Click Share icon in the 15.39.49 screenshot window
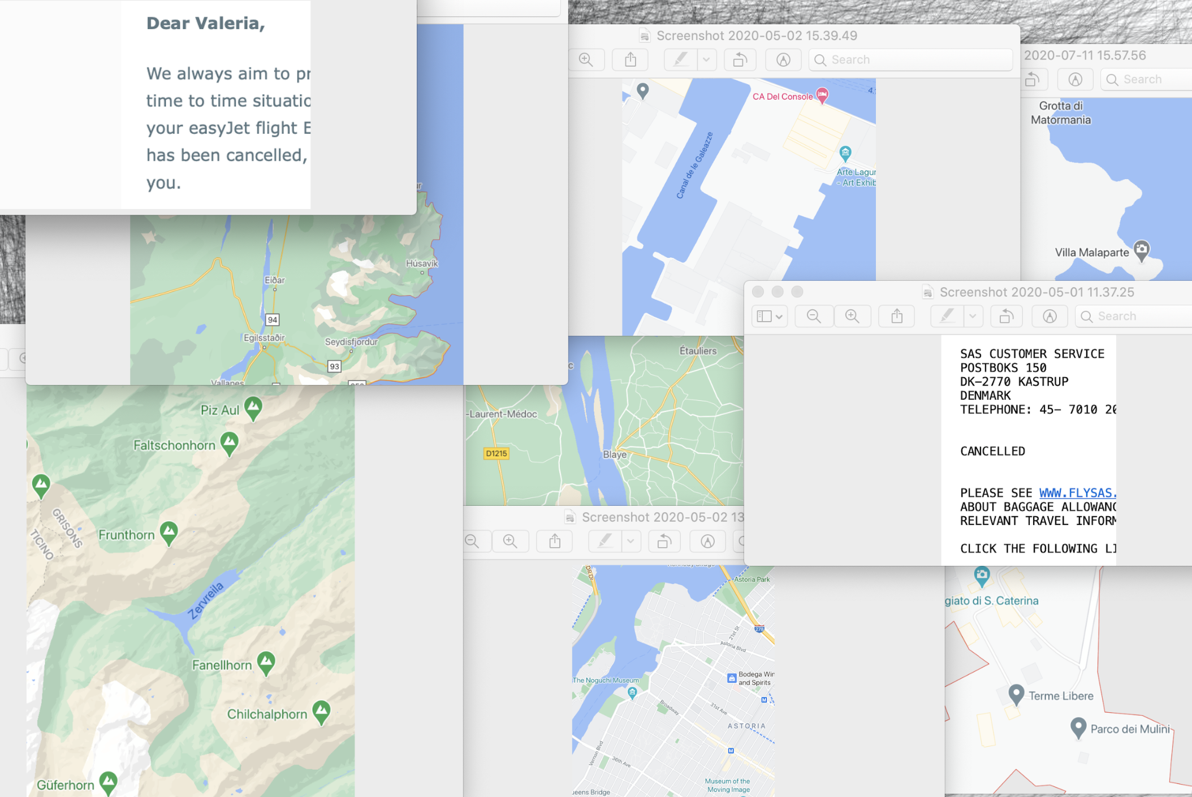 point(630,59)
